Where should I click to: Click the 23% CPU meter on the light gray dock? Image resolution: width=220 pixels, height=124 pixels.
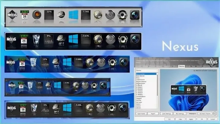click(x=49, y=15)
